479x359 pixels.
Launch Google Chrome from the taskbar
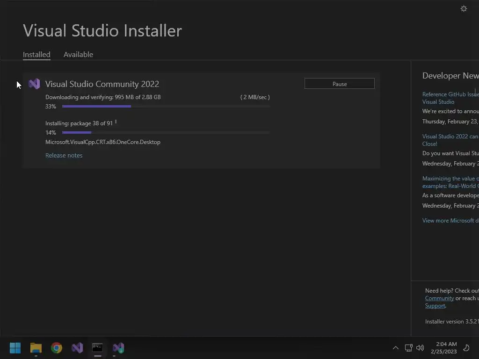[57, 348]
